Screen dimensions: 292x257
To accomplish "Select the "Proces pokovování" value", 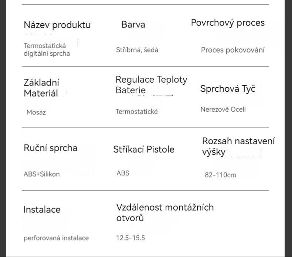I will 232,50.
